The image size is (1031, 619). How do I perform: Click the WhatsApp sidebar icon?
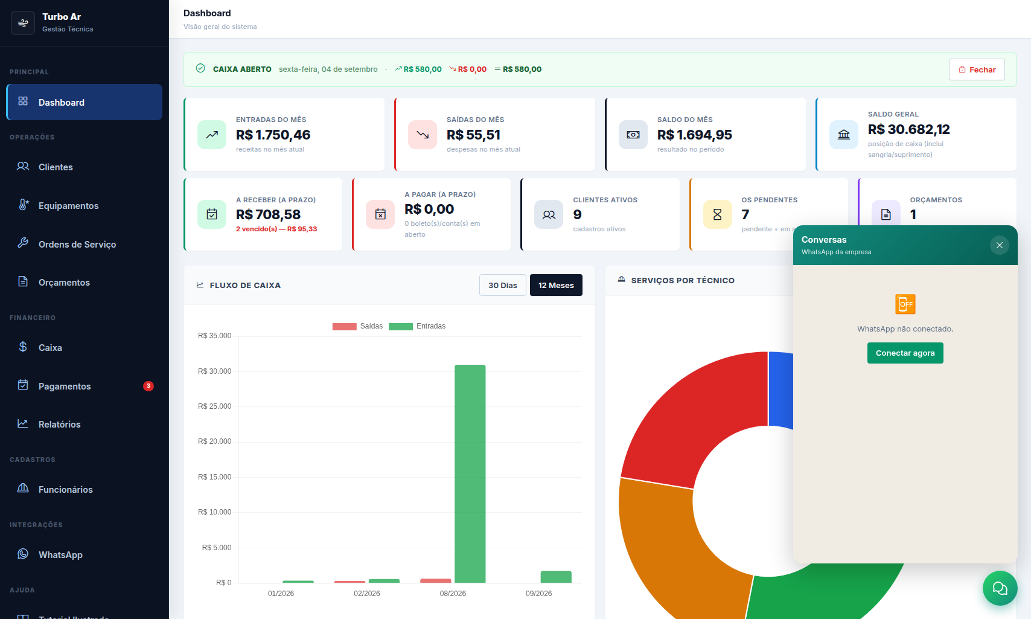pos(23,554)
